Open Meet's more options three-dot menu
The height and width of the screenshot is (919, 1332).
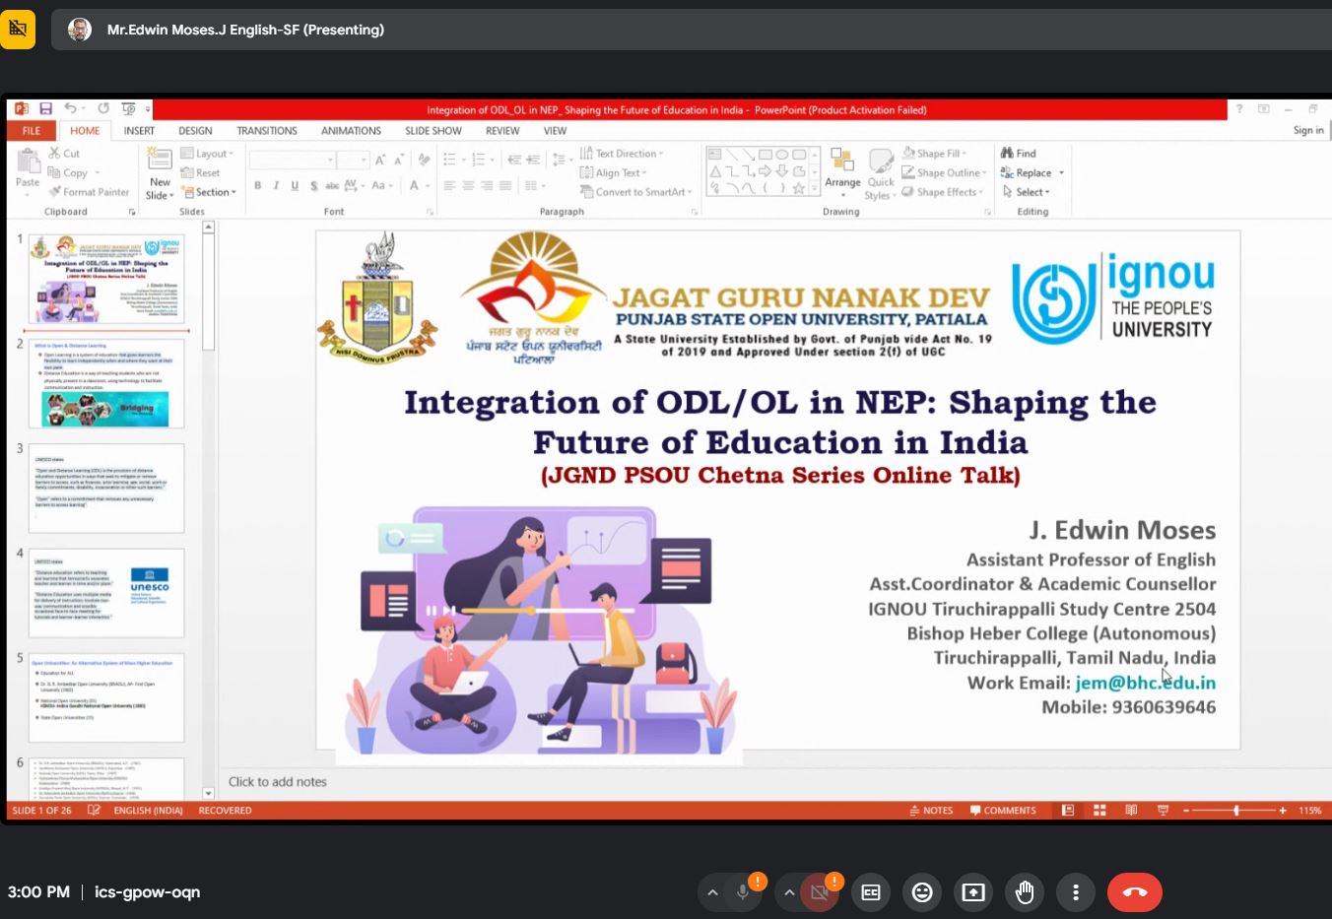coord(1076,892)
